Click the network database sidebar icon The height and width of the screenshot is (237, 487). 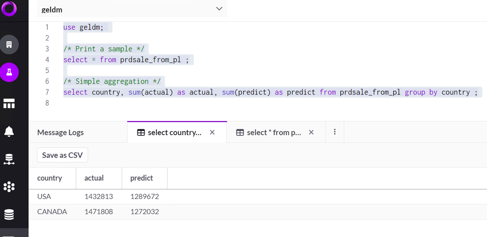point(9,159)
